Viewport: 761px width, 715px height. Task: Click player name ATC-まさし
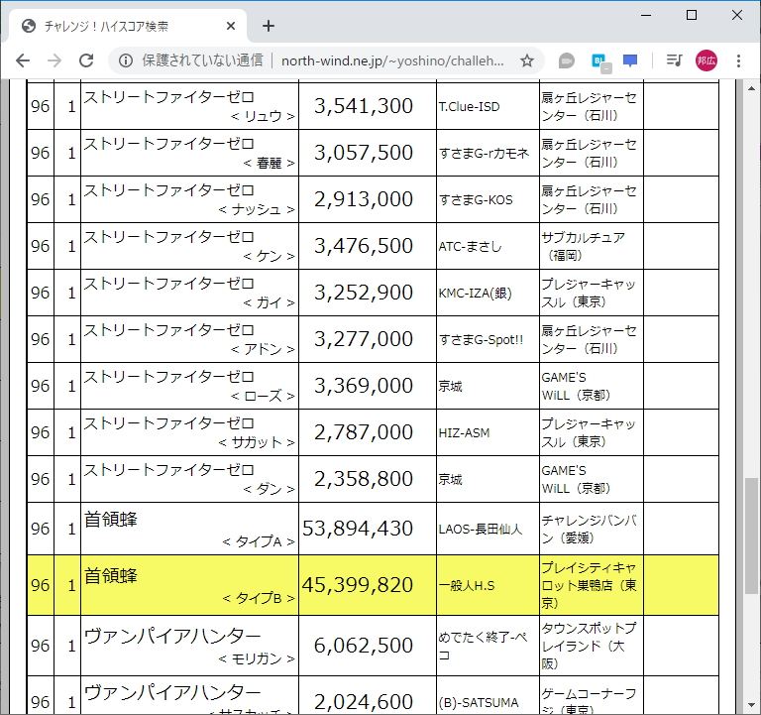(471, 247)
